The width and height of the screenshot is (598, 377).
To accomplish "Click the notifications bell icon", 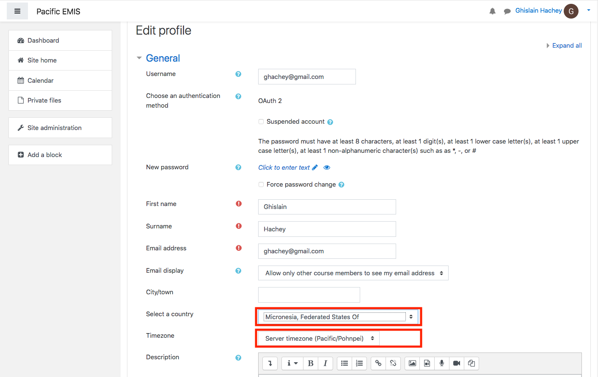I will coord(492,11).
